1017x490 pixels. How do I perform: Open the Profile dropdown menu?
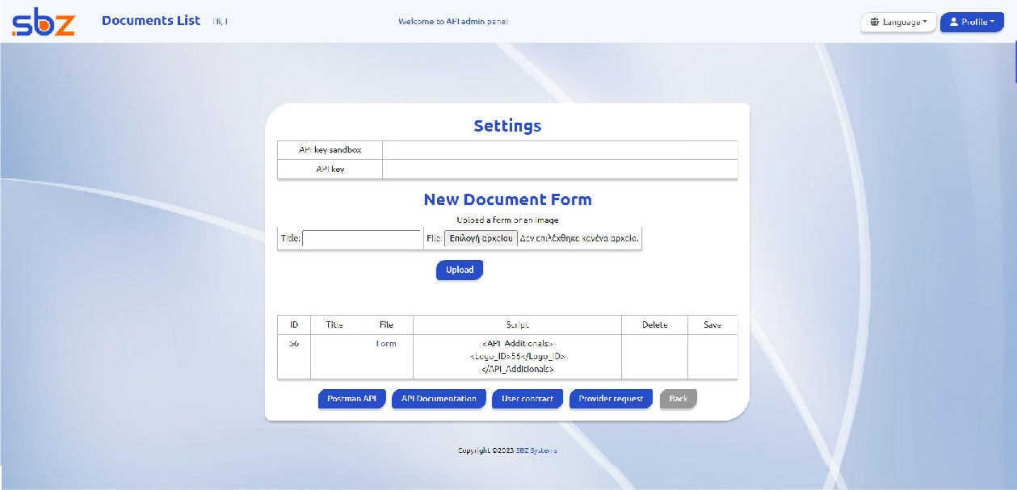[x=972, y=22]
